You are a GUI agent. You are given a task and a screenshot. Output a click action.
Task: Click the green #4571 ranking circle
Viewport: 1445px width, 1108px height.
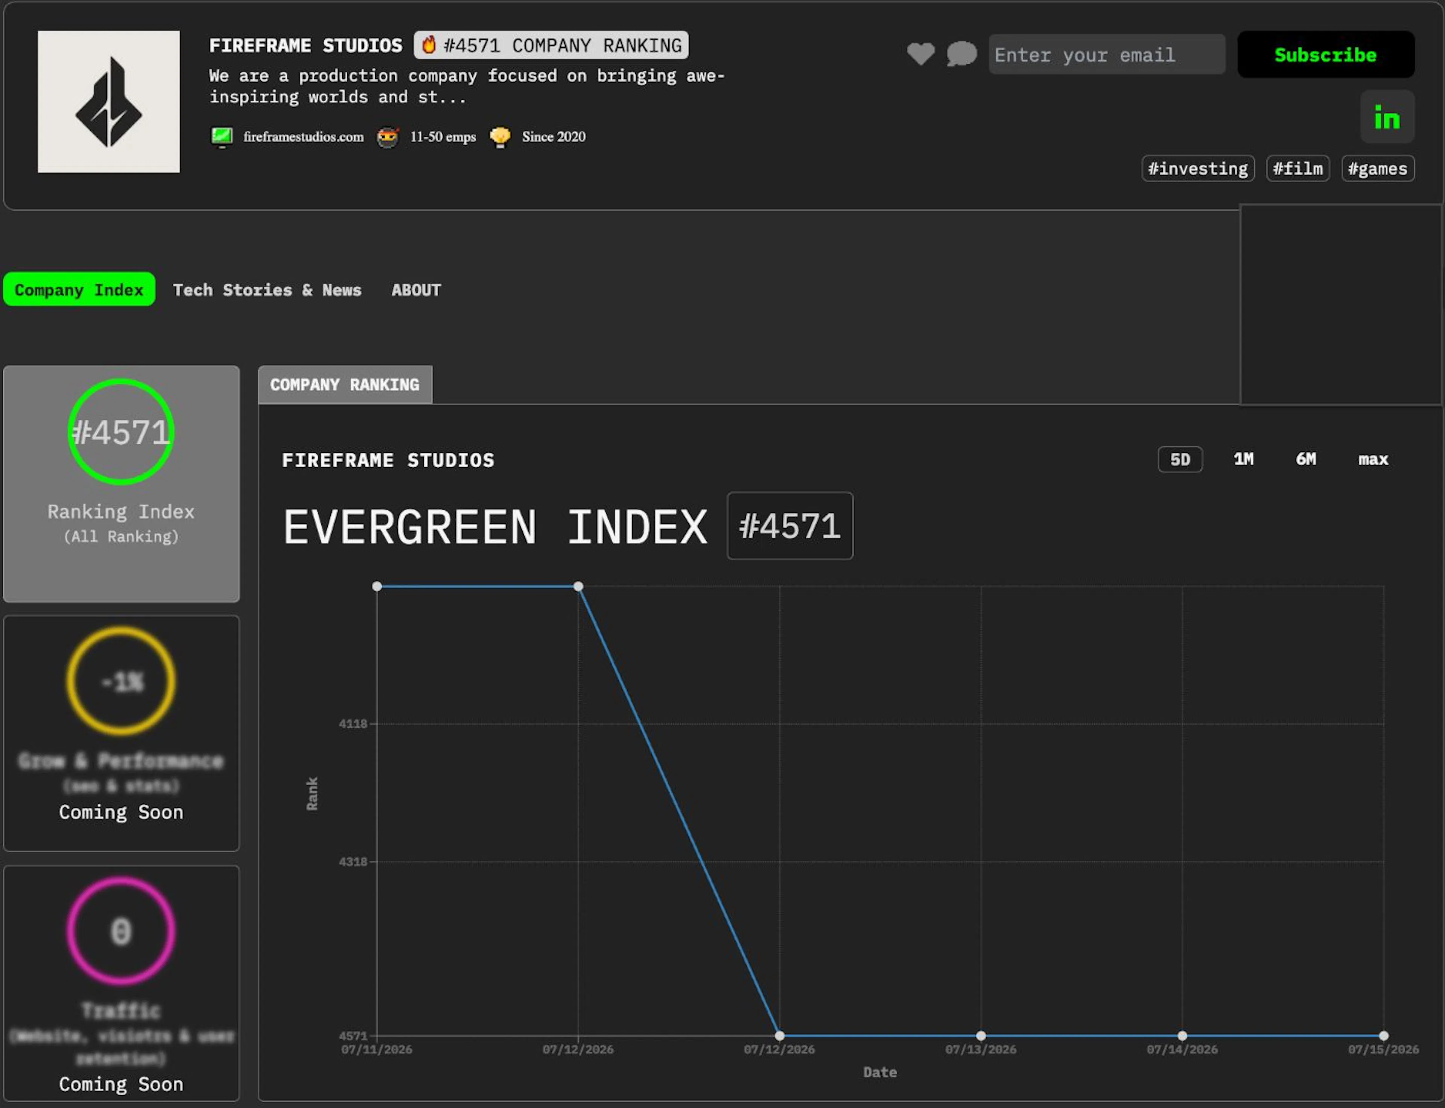coord(121,432)
